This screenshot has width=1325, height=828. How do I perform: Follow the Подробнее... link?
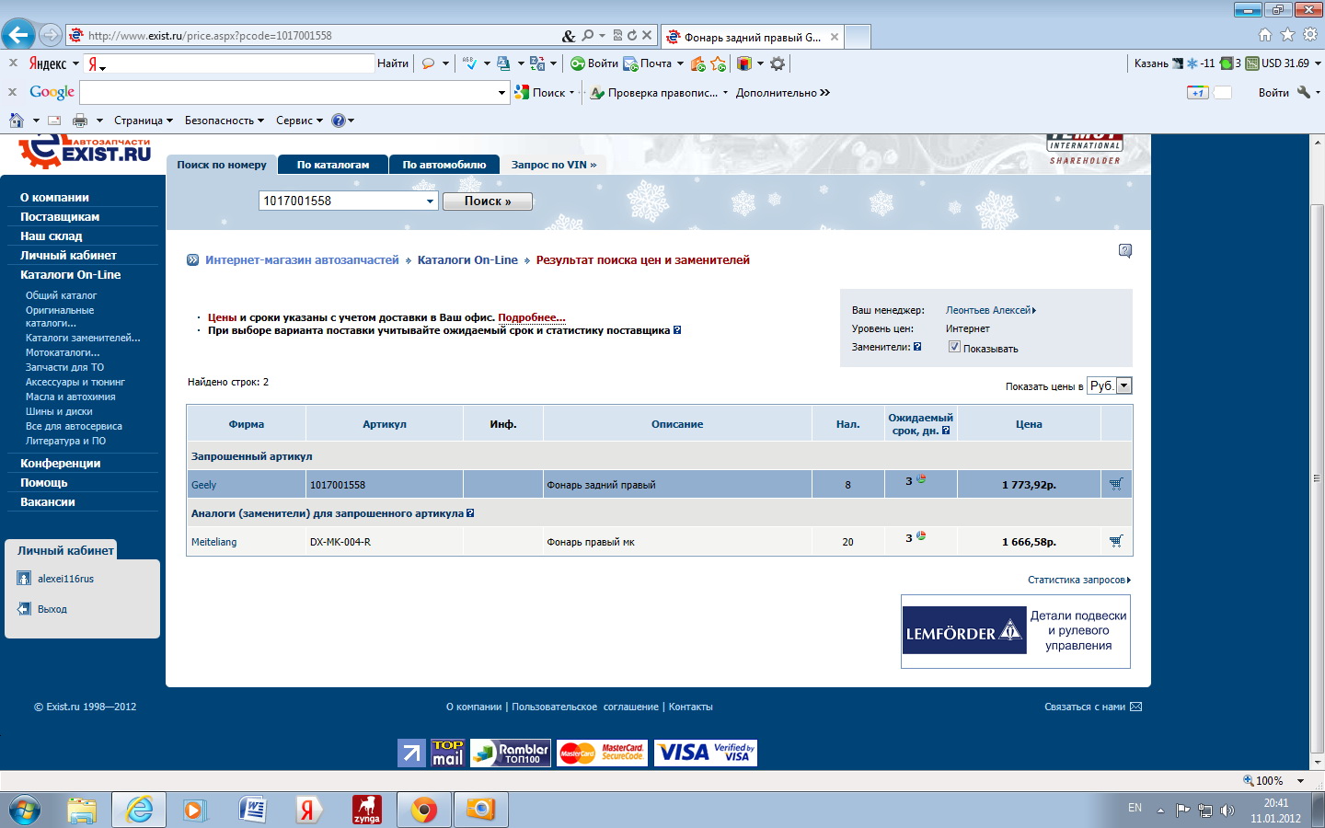[532, 317]
